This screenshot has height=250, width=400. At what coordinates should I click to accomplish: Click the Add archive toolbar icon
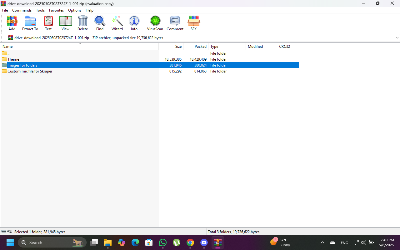tap(12, 23)
